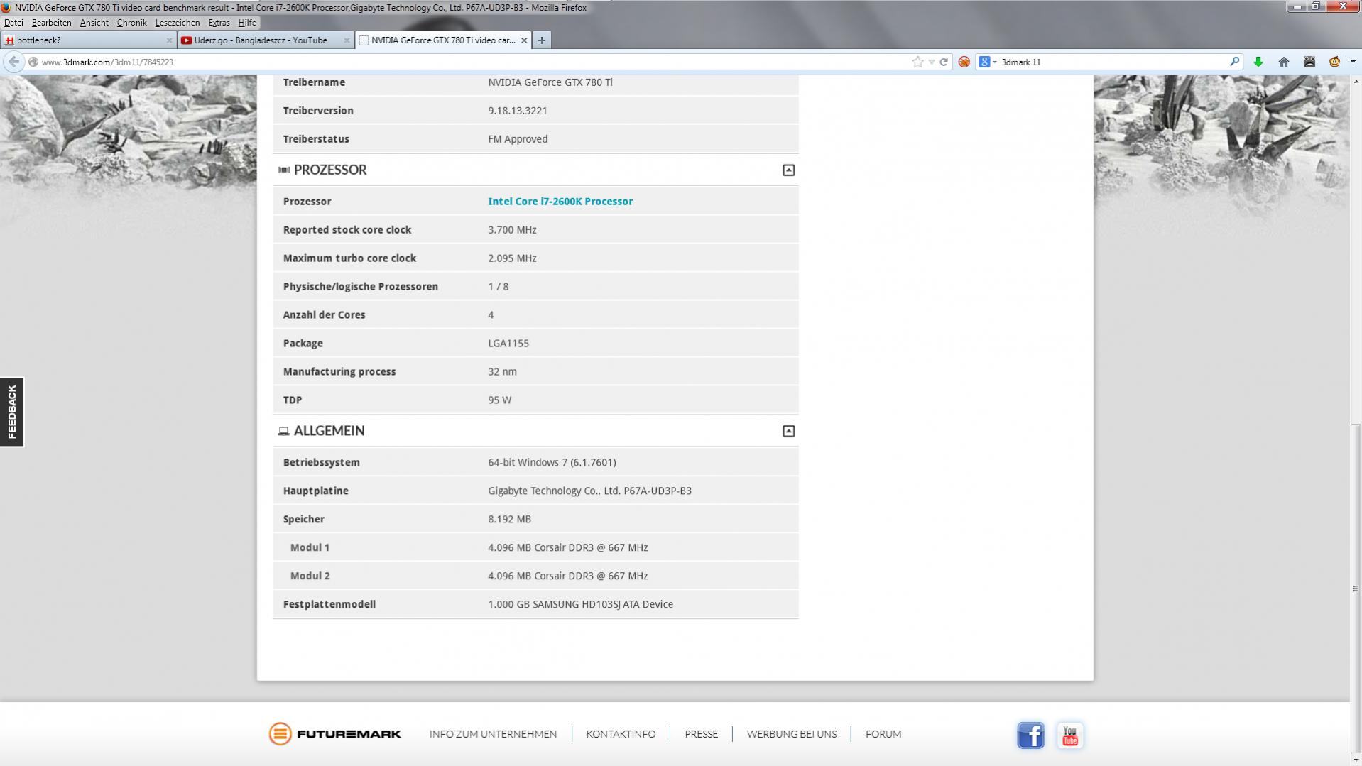Select the 2.095 MHz turbo clock value

(512, 258)
